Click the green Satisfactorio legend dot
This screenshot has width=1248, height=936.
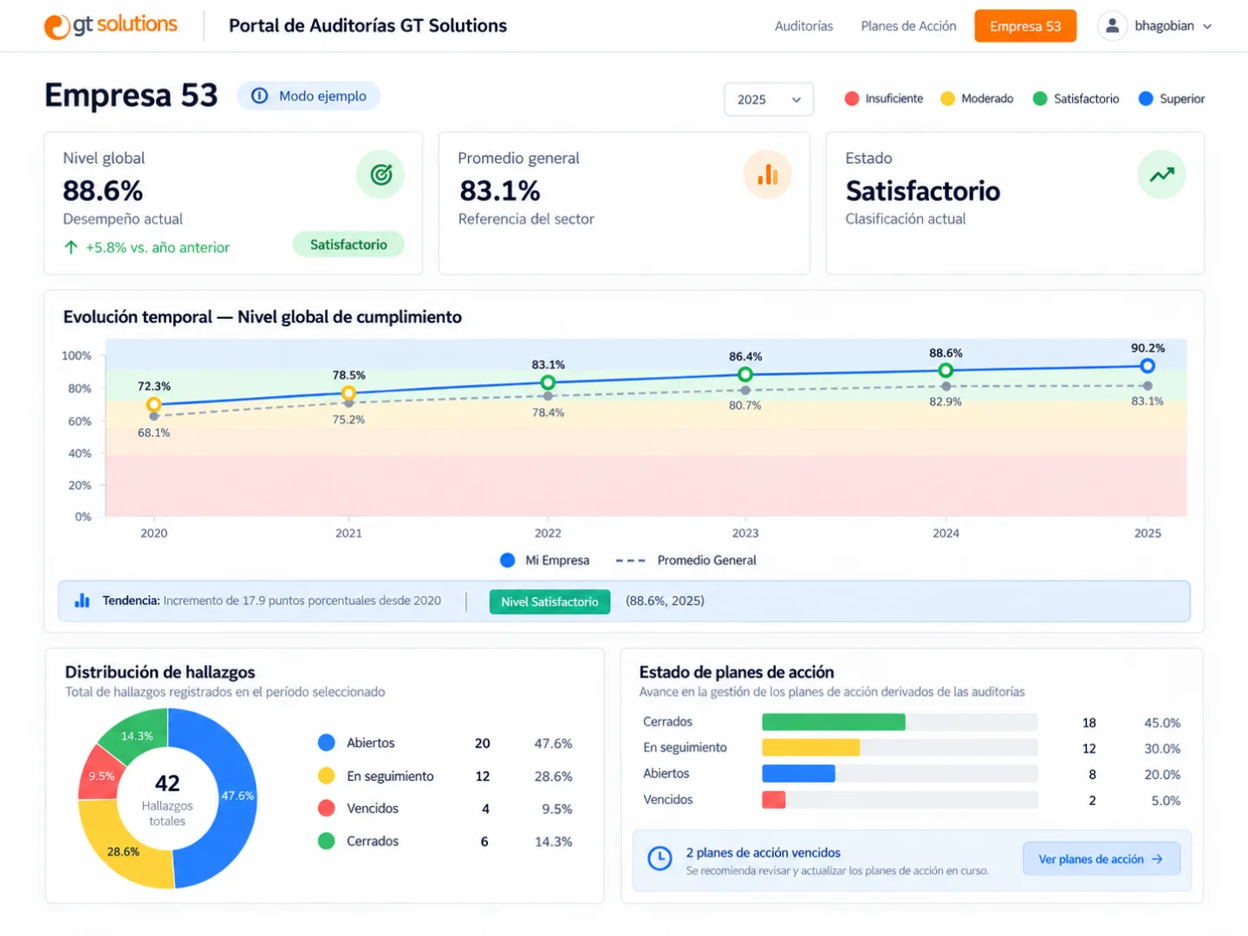1040,99
